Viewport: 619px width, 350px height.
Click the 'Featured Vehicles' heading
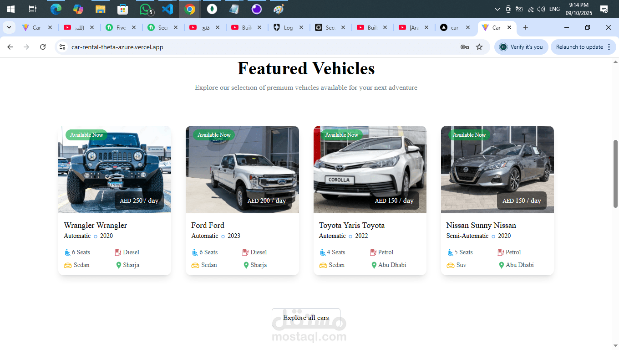click(306, 68)
